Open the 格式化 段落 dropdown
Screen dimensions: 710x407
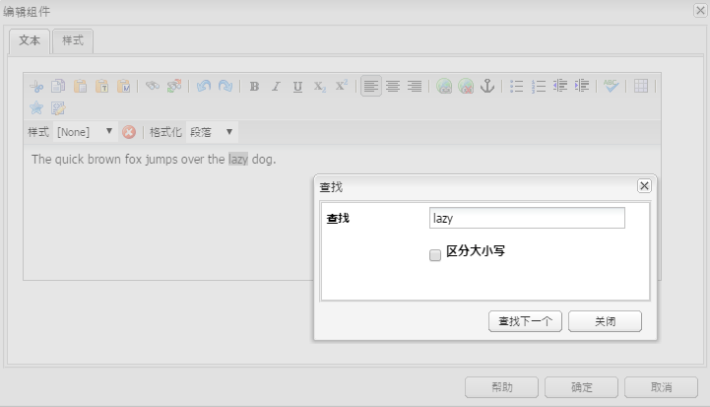pos(212,132)
